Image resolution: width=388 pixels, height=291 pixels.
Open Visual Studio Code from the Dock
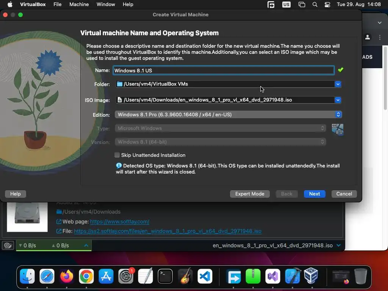pos(205,276)
